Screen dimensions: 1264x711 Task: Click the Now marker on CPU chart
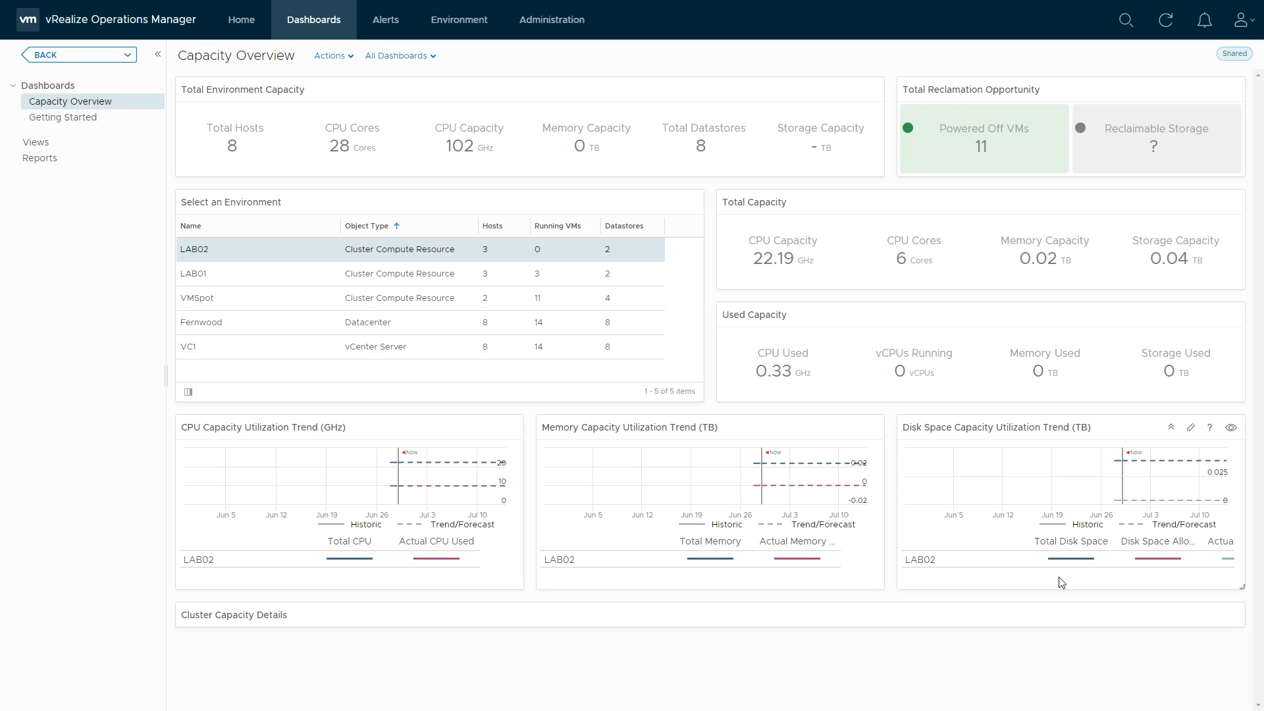click(410, 452)
